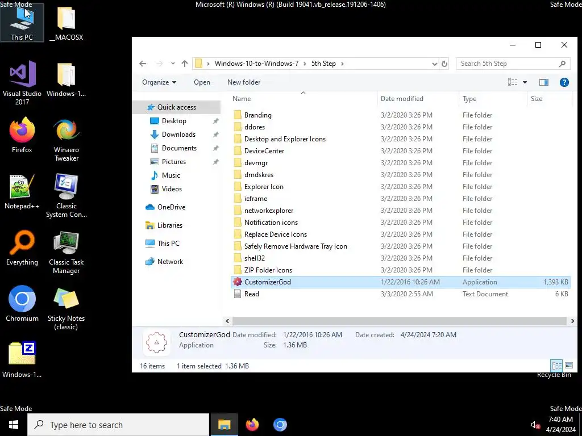The height and width of the screenshot is (436, 582).
Task: Click the Open toolbar button
Action: pyautogui.click(x=202, y=82)
